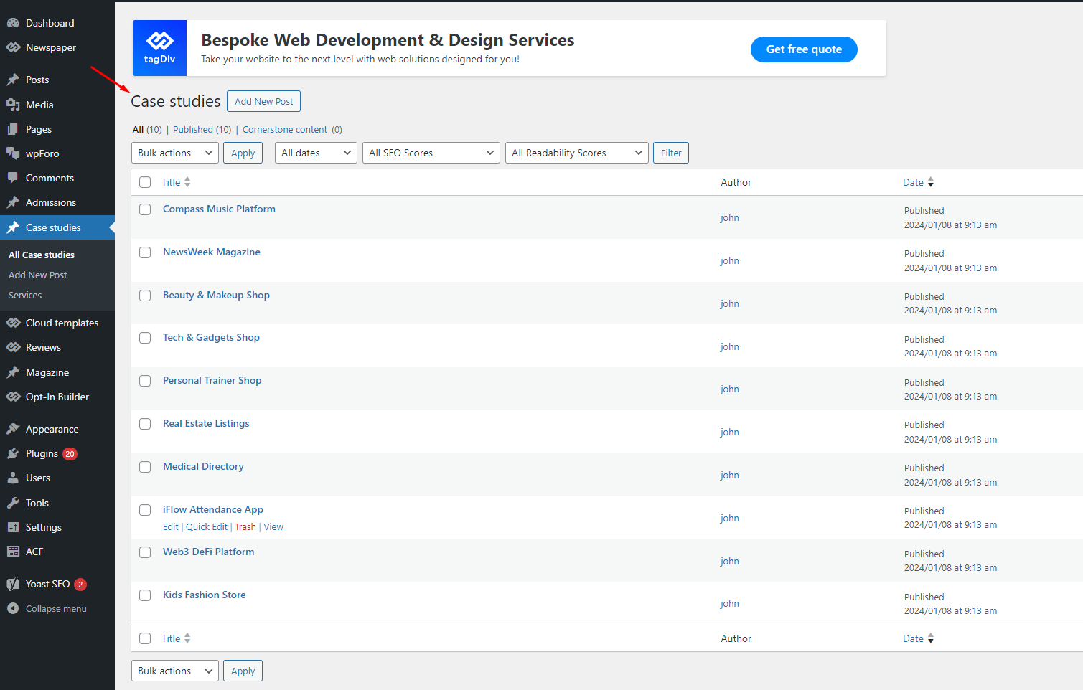Open the Opt-In Builder icon

(13, 397)
